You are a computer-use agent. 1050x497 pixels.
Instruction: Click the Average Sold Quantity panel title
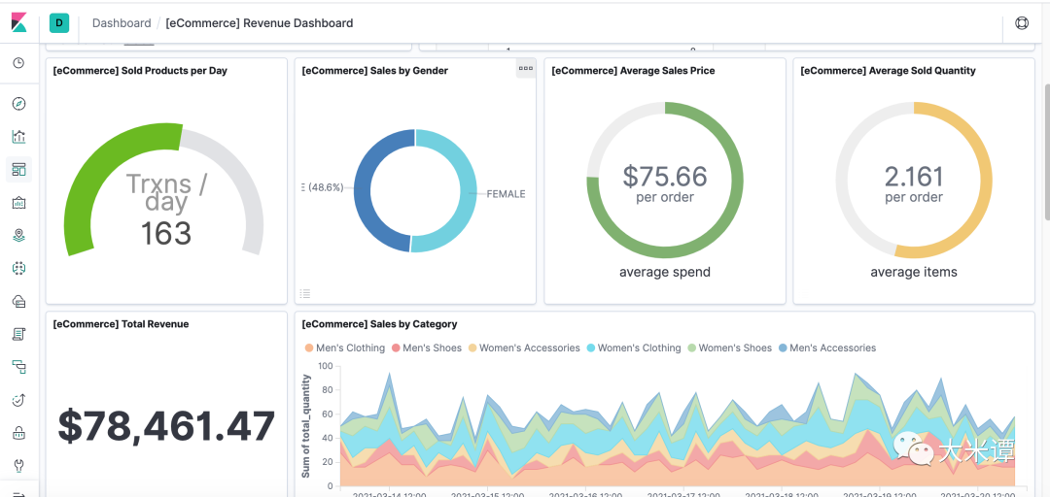[x=888, y=70]
